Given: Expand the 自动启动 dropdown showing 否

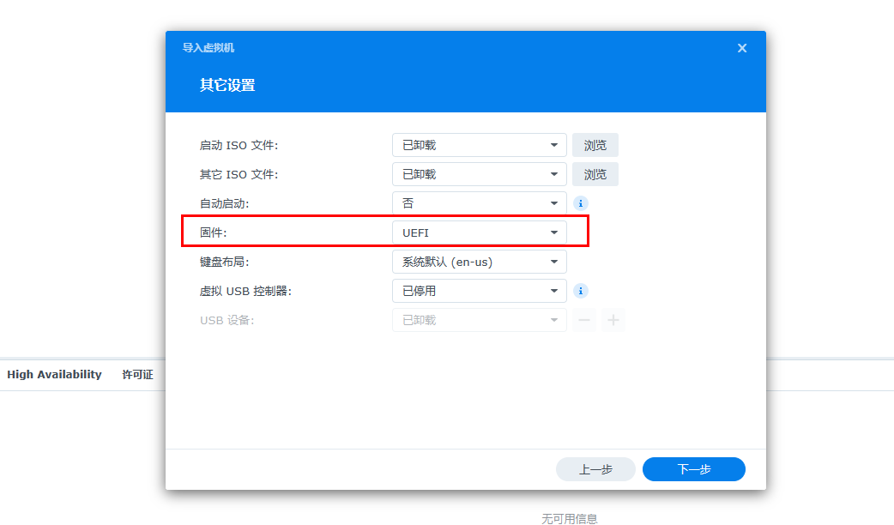Looking at the screenshot, I should point(479,203).
